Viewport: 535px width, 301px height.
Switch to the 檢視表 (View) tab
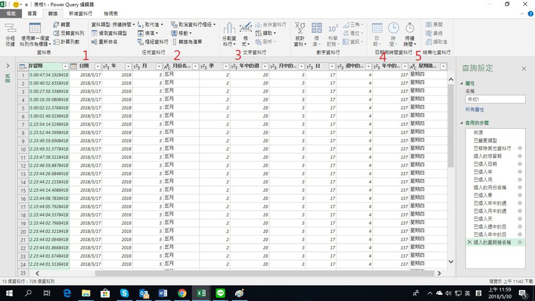111,14
